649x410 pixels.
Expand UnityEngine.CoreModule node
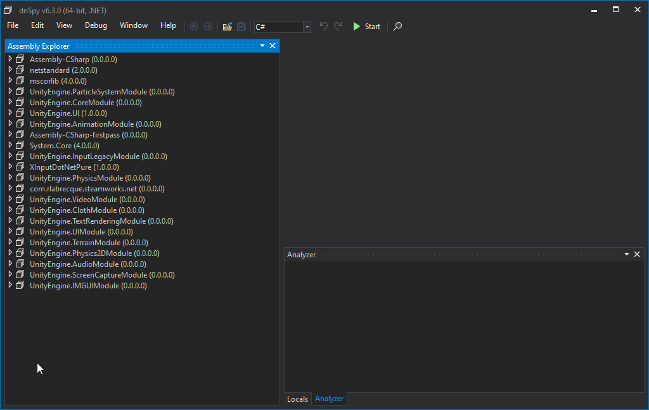pos(10,102)
